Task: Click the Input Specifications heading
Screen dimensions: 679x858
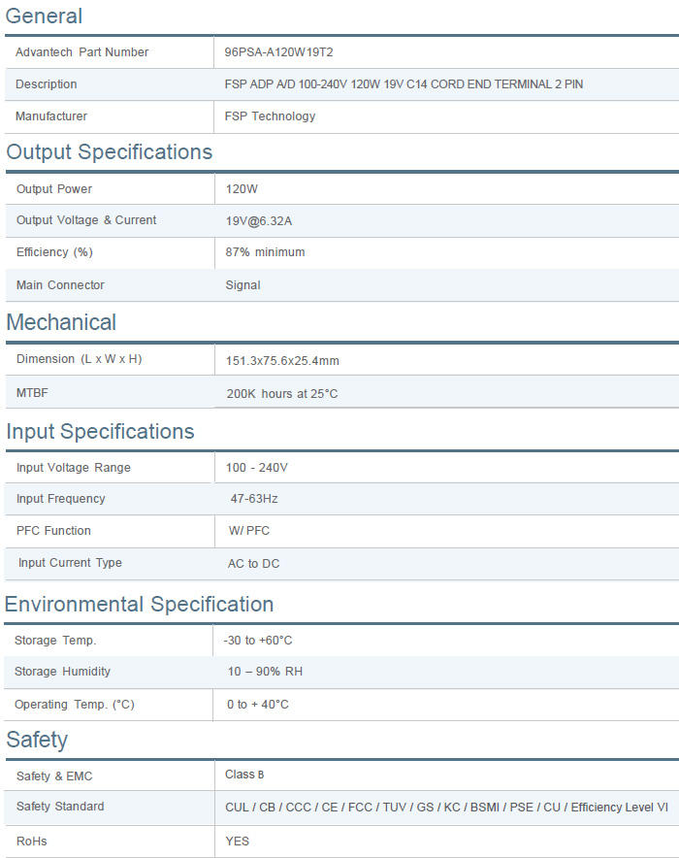Action: coord(100,432)
